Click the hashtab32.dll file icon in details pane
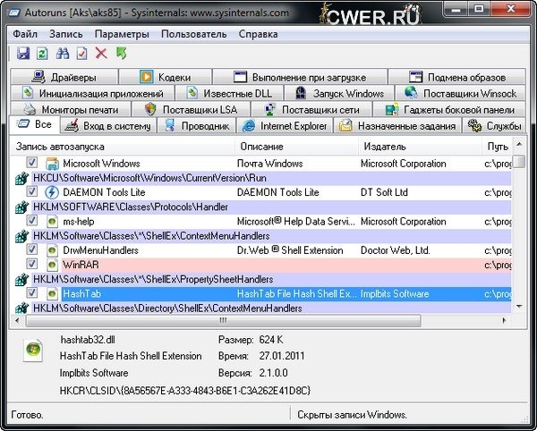 click(x=35, y=349)
